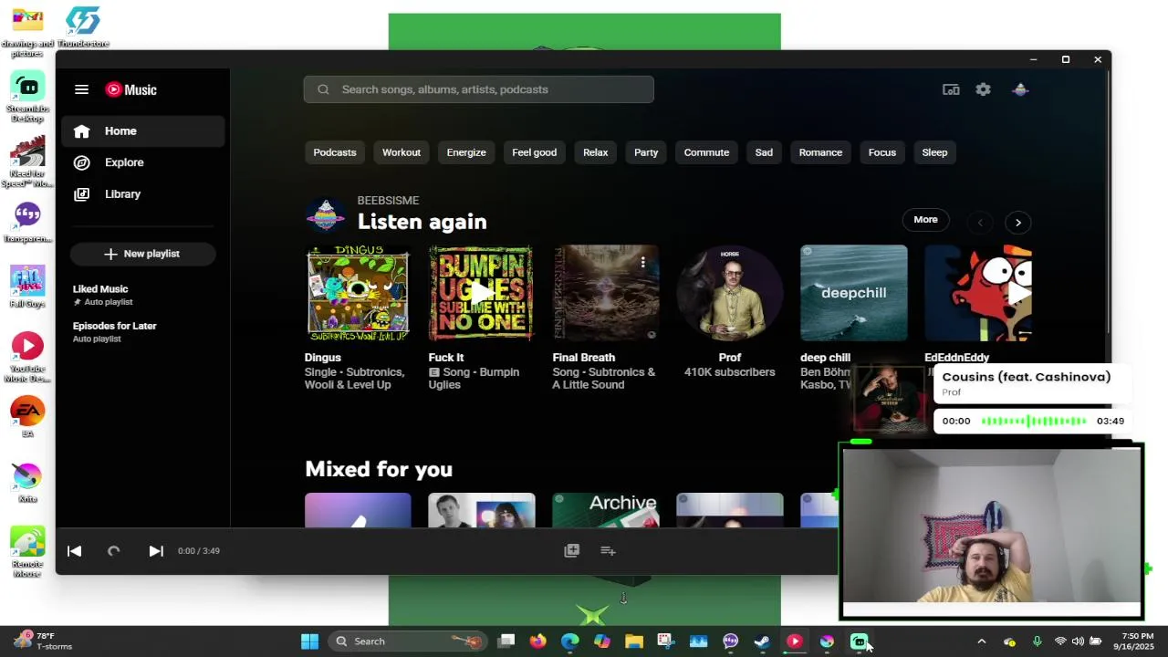Click the overlay waveform progress bar
Image resolution: width=1168 pixels, height=657 pixels.
(x=1034, y=421)
